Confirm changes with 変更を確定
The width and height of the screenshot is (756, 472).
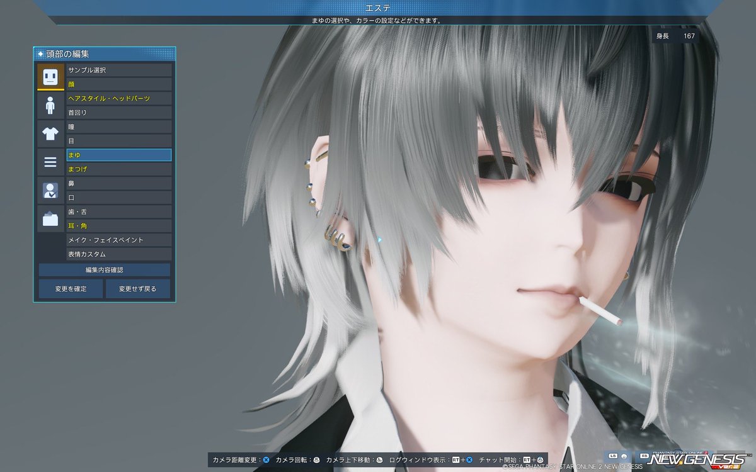71,289
